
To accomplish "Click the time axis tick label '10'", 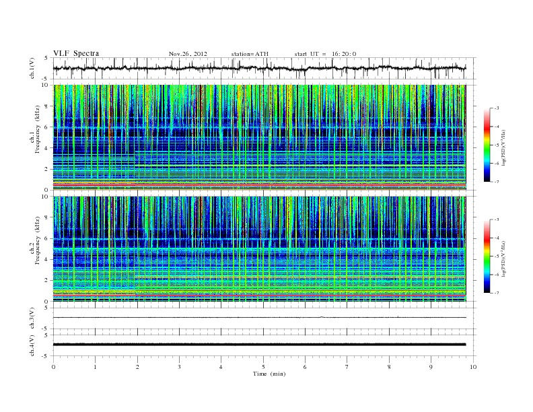I will [473, 367].
